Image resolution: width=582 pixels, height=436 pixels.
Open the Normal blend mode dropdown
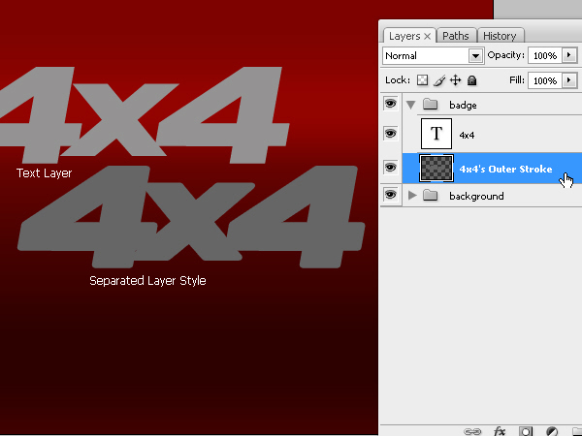tap(433, 56)
